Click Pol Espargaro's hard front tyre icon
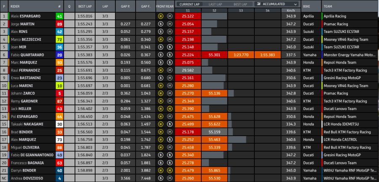This screenshot has width=379, height=182. pos(160,117)
